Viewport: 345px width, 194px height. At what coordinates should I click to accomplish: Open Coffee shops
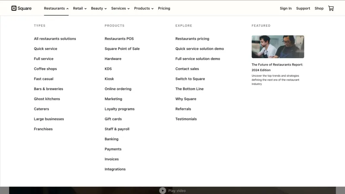[x=45, y=69]
